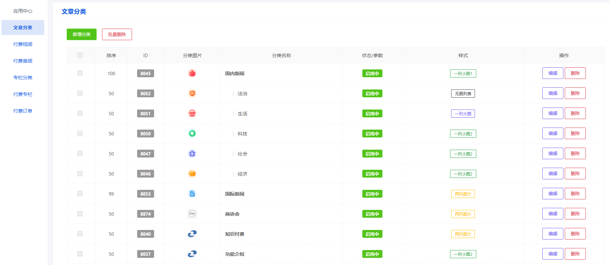Click the orange shield icon for 法治
The width and height of the screenshot is (609, 265).
point(192,93)
